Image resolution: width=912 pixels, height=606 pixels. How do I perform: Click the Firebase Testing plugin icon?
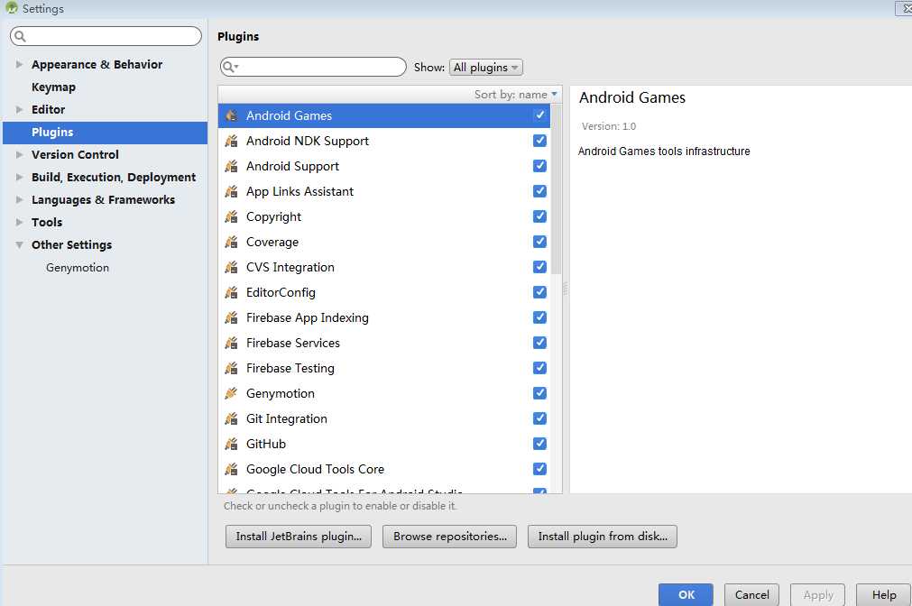click(x=232, y=368)
